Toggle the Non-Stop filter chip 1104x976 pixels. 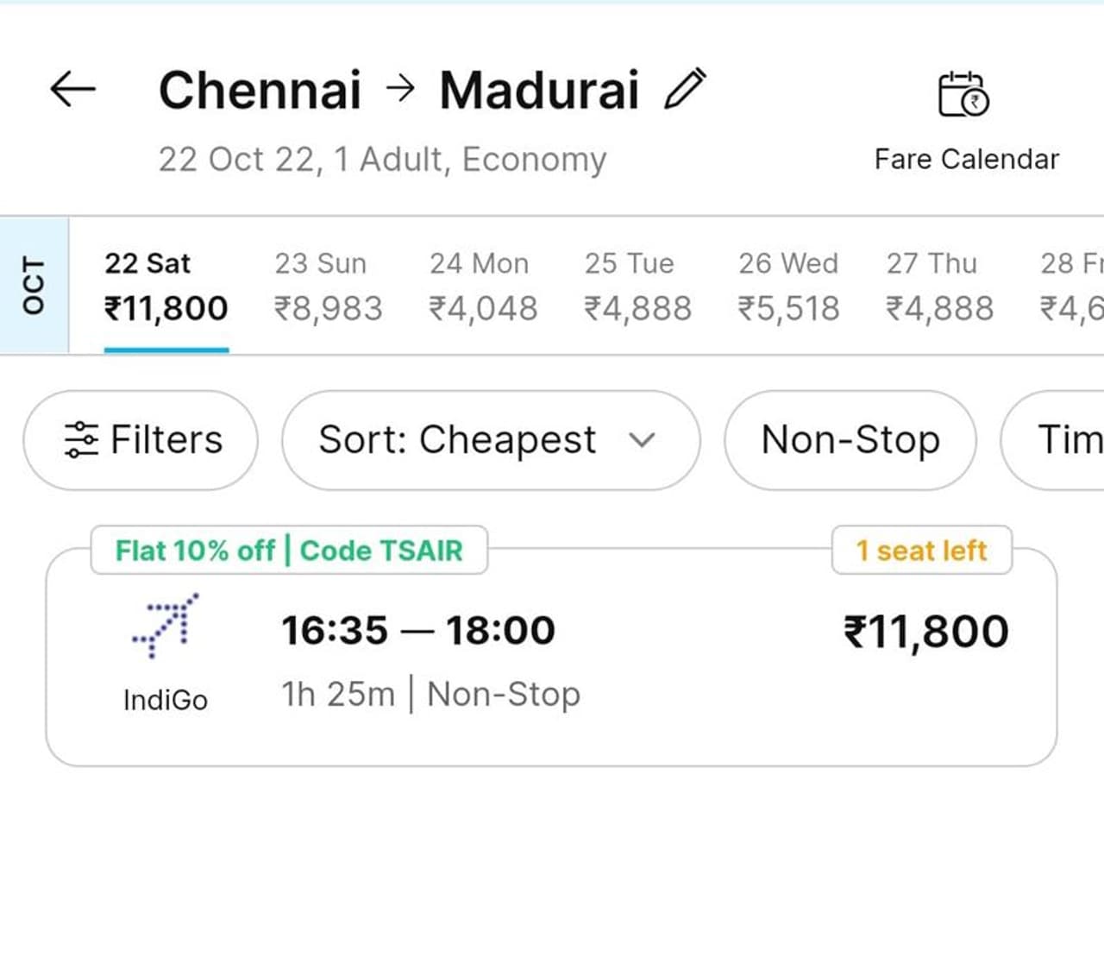coord(850,440)
